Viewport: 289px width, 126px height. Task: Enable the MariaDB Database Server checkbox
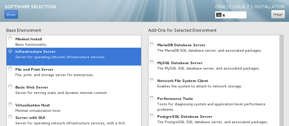point(152,44)
